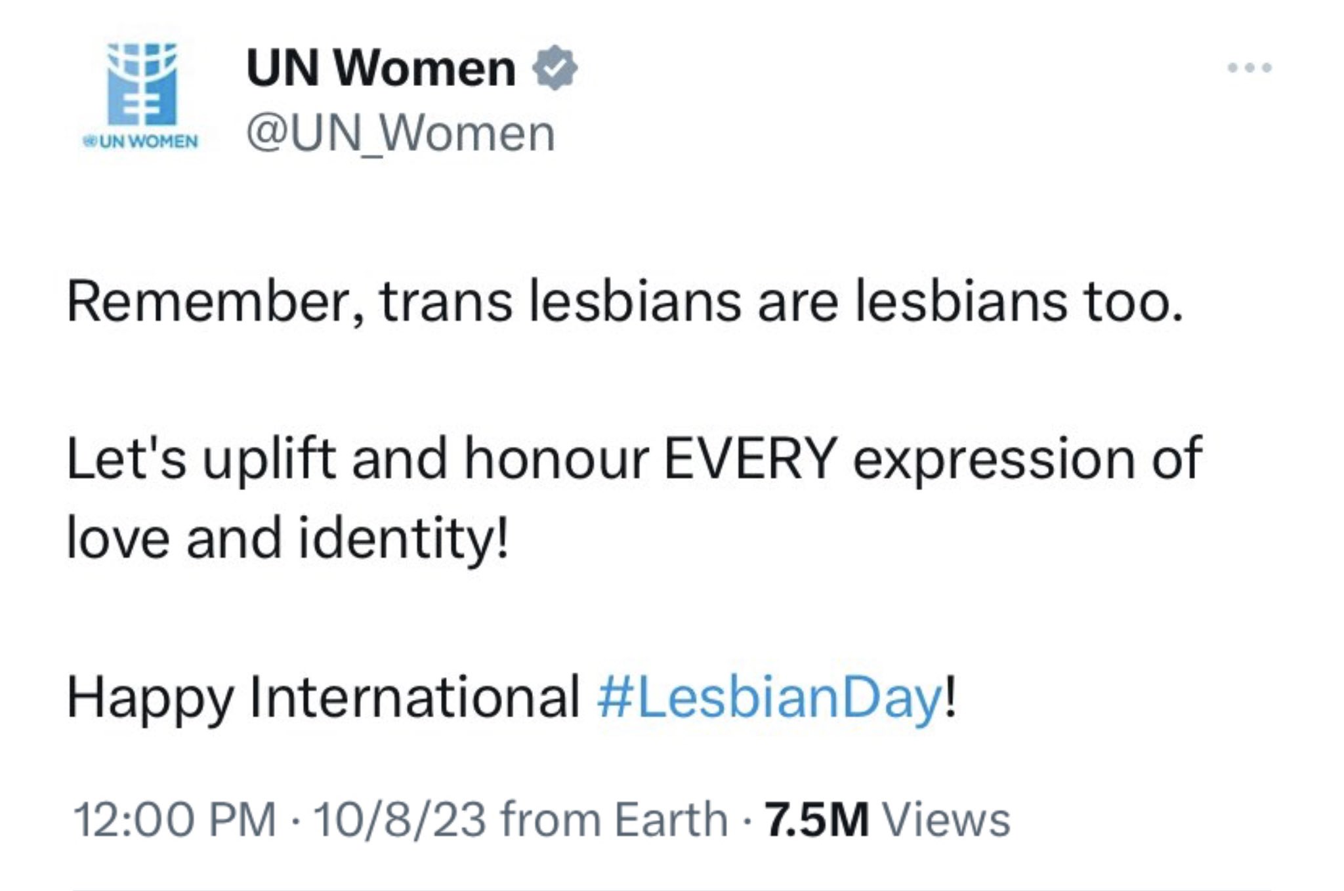Screen dimensions: 1344x891
Task: Click the blue verified badge
Action: point(555,68)
